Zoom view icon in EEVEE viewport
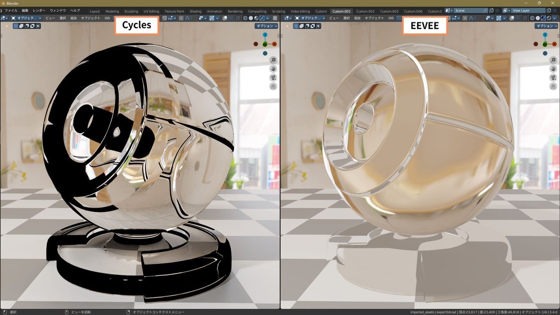 coord(553,60)
